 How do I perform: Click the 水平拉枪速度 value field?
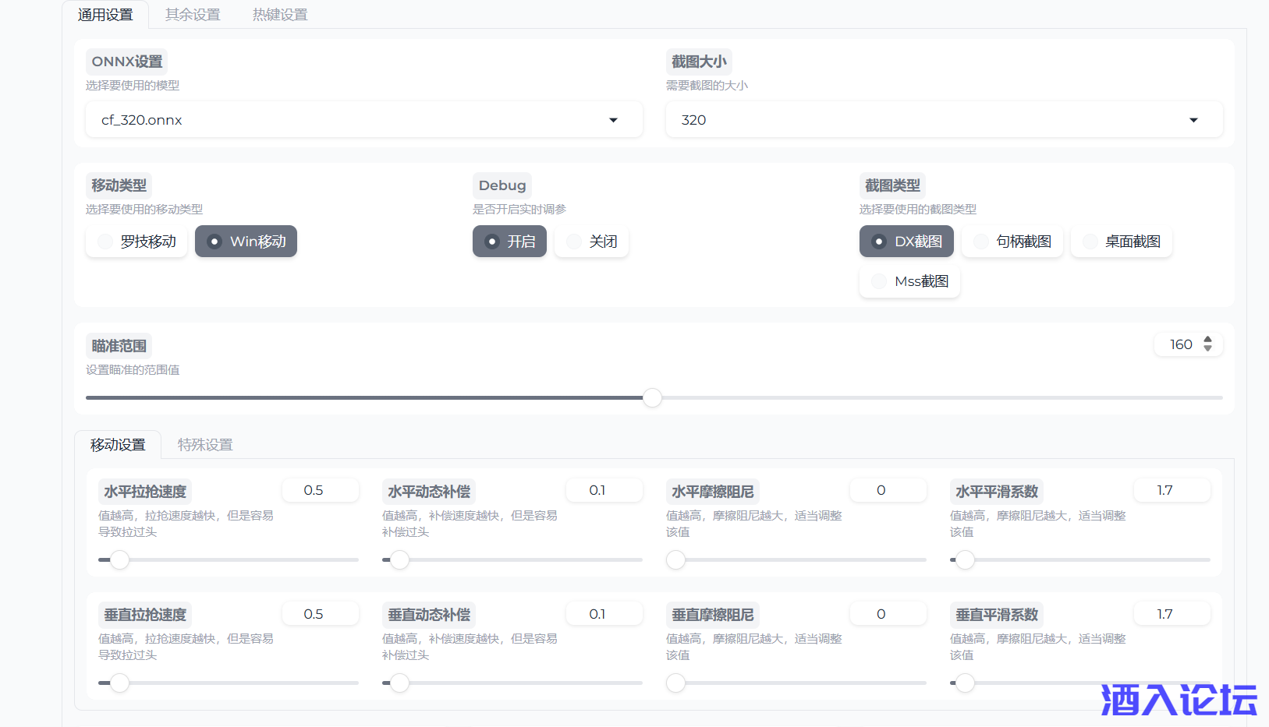coord(320,490)
